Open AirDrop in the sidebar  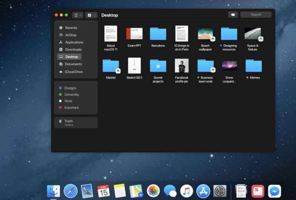pos(71,35)
